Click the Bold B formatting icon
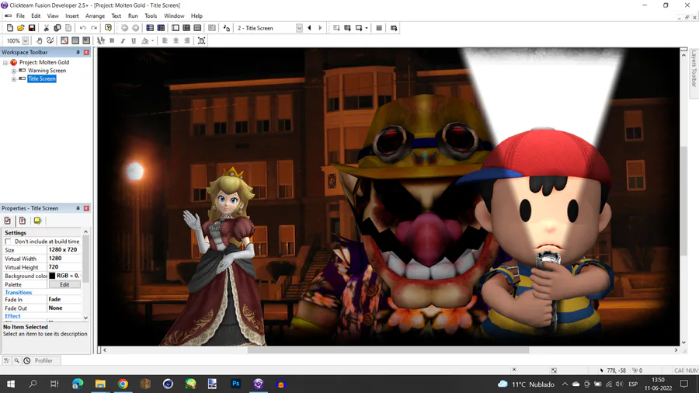 (x=112, y=40)
